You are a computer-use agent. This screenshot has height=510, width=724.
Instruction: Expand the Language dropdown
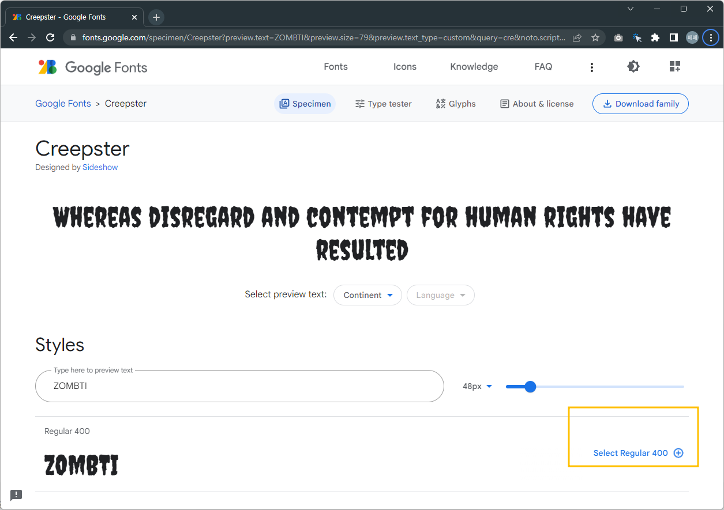point(441,295)
